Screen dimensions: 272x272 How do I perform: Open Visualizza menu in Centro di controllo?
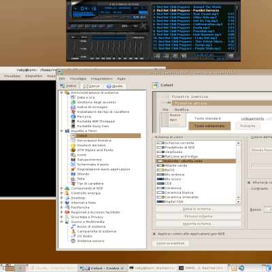pos(78,79)
